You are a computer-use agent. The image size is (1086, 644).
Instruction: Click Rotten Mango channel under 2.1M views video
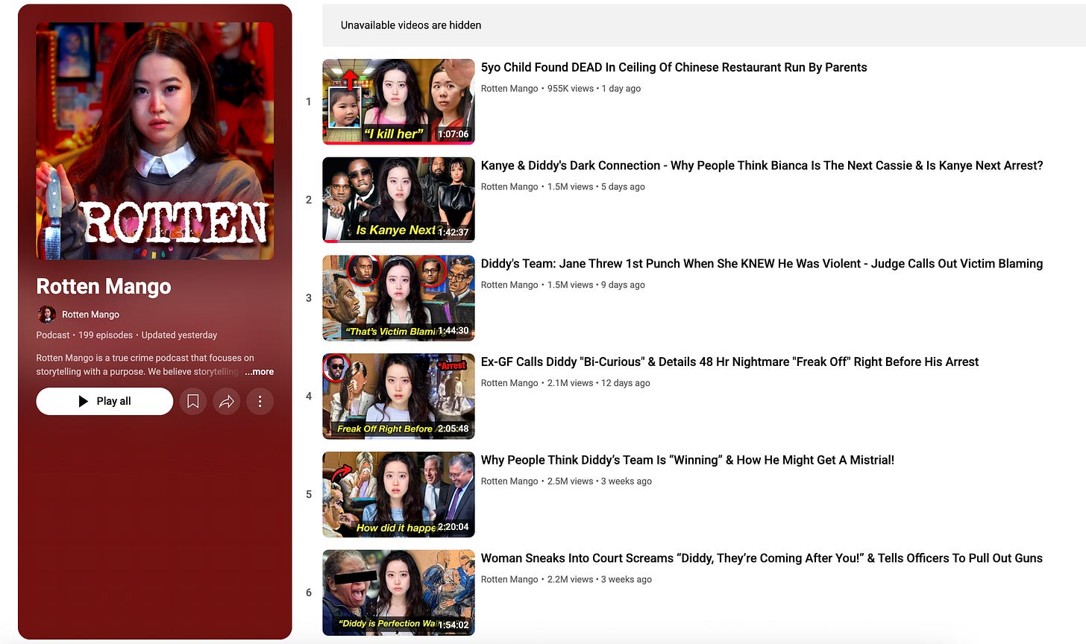[509, 383]
